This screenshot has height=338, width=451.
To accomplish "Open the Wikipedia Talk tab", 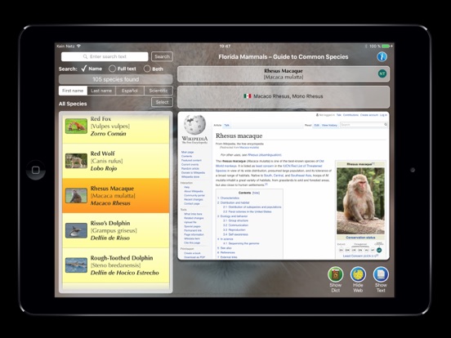I will click(226, 125).
